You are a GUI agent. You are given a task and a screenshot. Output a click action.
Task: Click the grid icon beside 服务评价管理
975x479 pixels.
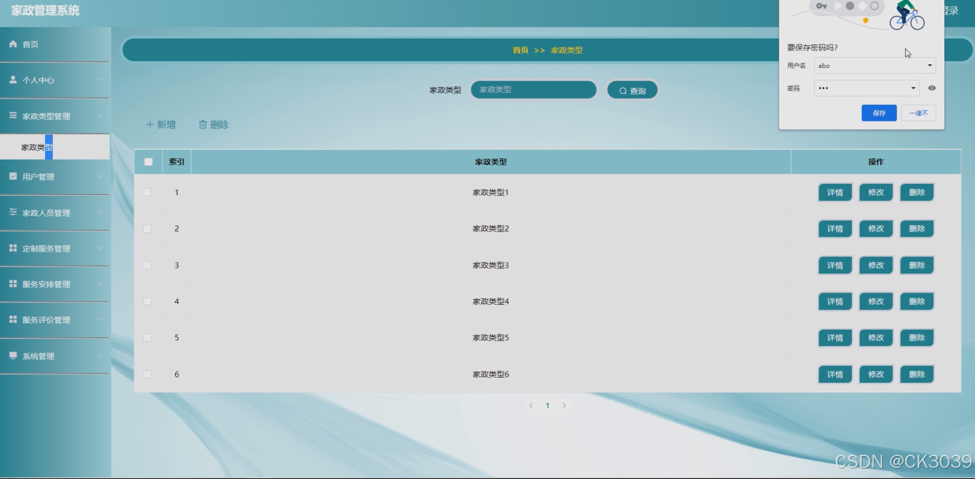click(13, 319)
